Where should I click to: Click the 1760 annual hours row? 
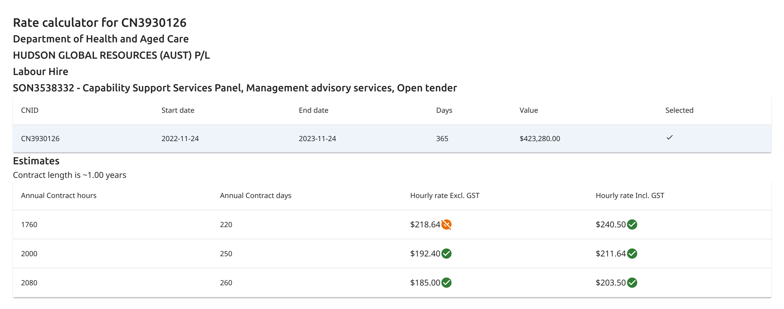[29, 224]
